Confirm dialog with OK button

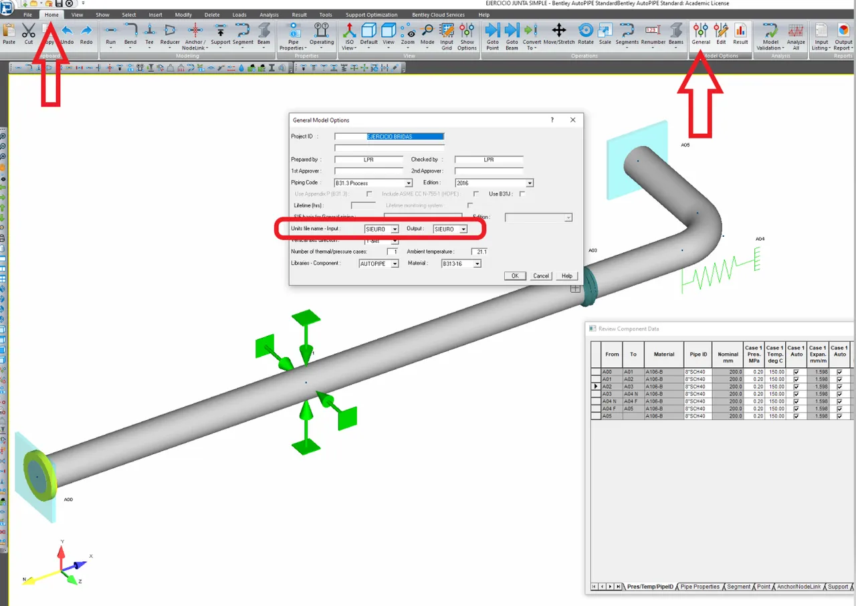[515, 276]
